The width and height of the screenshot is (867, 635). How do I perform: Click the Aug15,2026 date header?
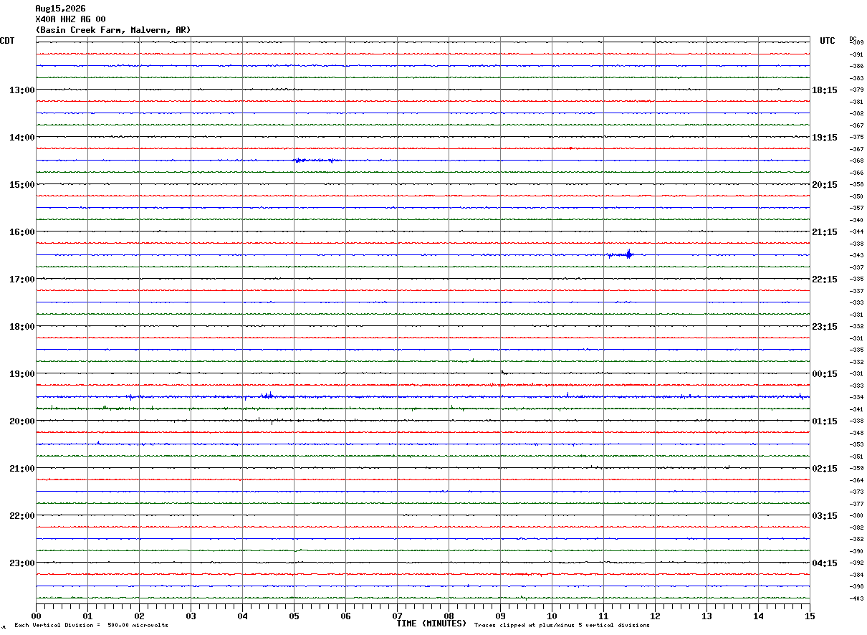click(x=60, y=9)
